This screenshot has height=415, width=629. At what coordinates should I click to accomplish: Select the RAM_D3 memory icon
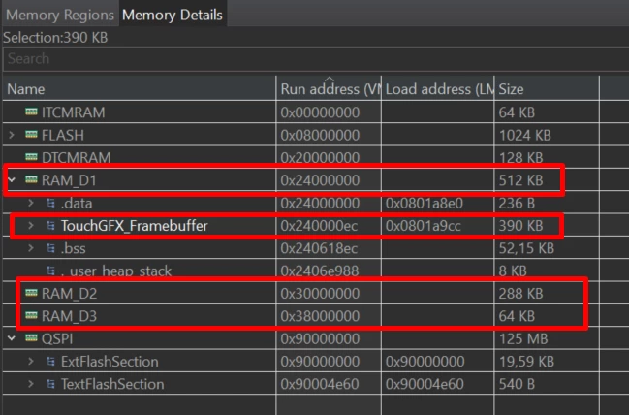tap(31, 315)
